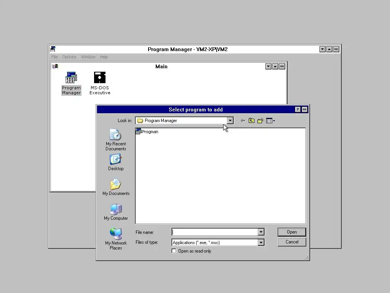390x293 pixels.
Task: Open the Program Manager control-menu icon
Action: (x=53, y=49)
